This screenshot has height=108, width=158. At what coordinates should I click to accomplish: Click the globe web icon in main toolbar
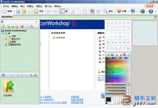143,11
